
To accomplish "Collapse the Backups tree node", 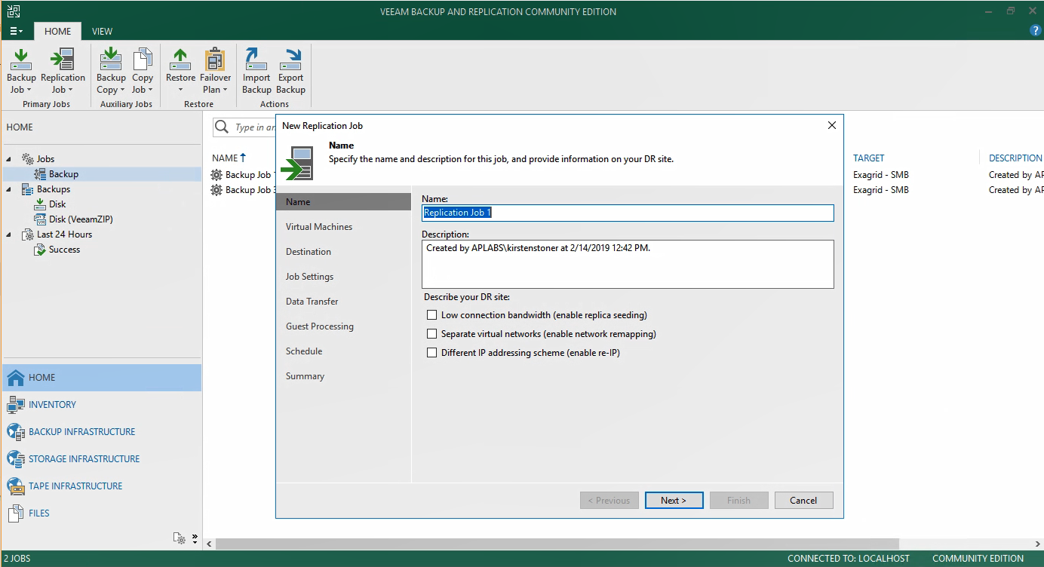I will pos(10,189).
